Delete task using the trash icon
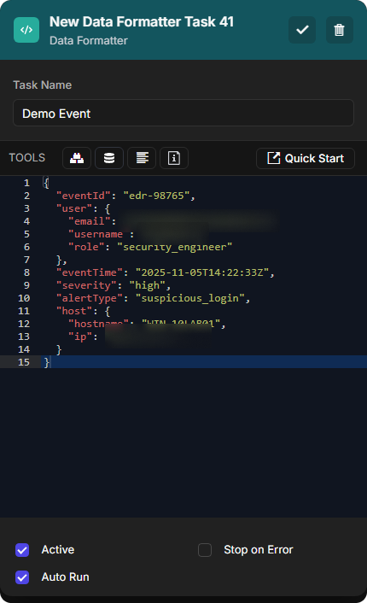 pyautogui.click(x=340, y=30)
